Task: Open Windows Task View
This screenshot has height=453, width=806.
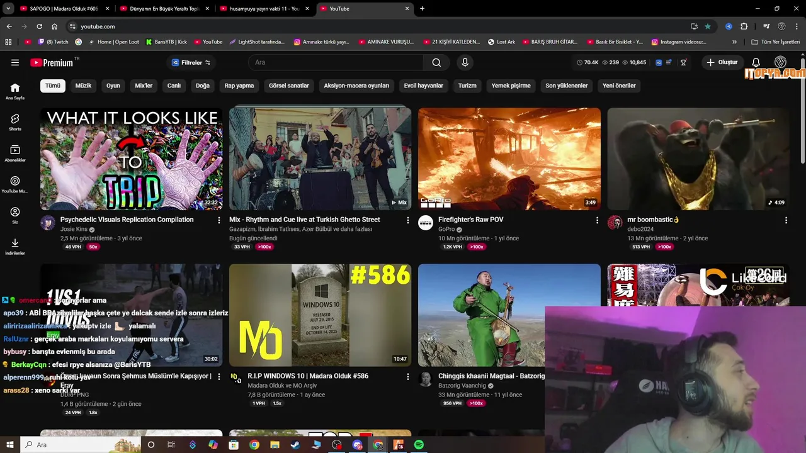Action: pos(171,445)
